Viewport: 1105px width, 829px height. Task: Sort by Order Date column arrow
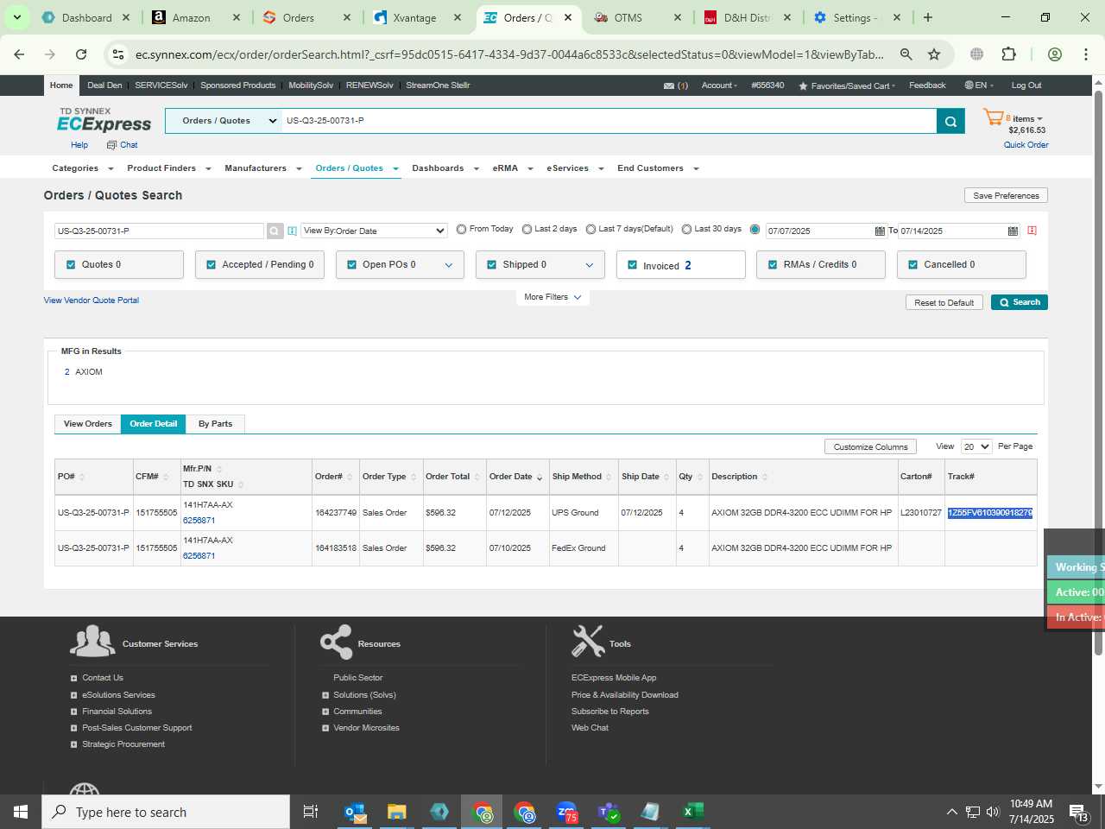pyautogui.click(x=540, y=478)
